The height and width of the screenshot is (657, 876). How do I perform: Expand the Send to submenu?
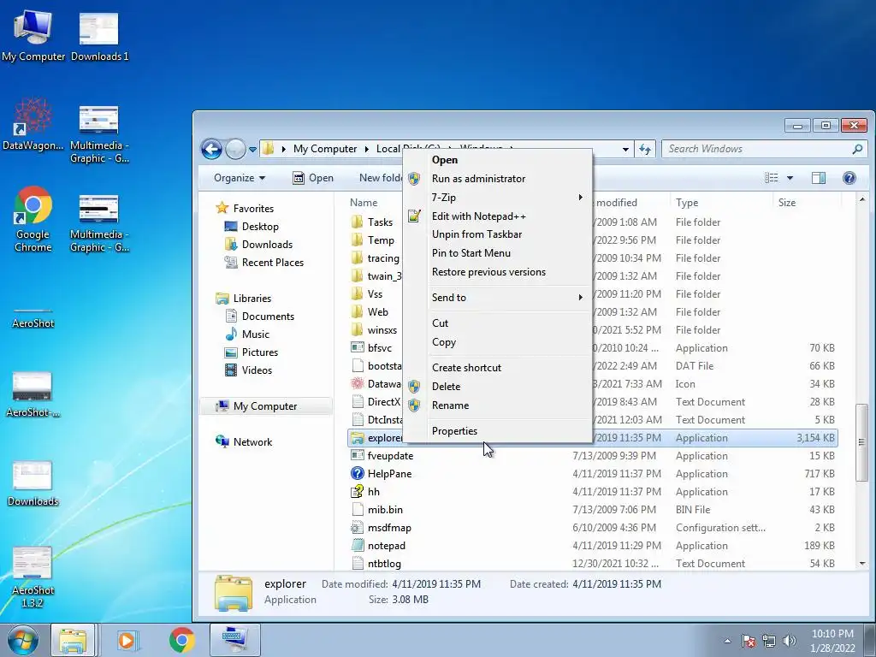(497, 298)
